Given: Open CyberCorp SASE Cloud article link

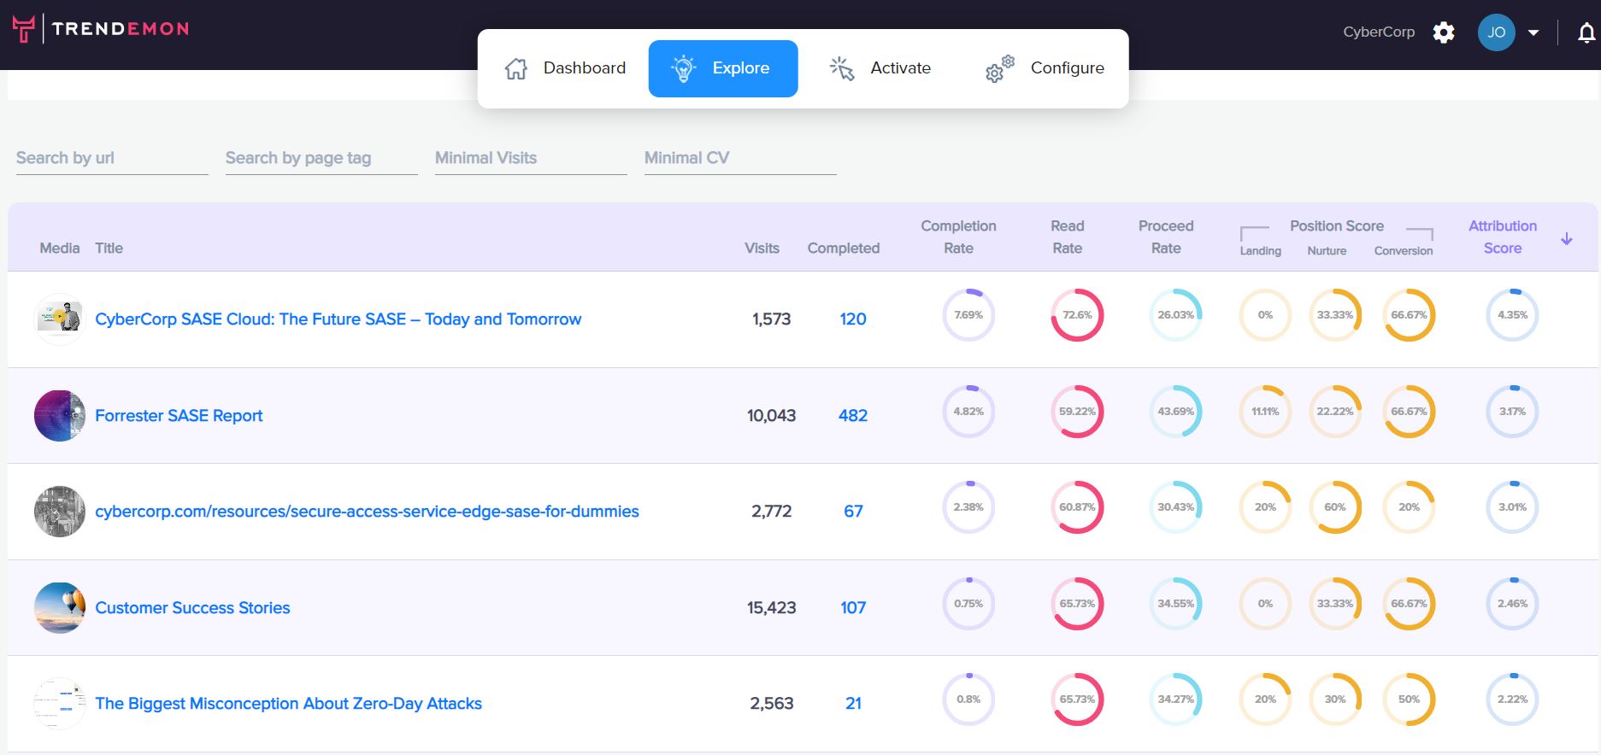Looking at the screenshot, I should (x=338, y=319).
